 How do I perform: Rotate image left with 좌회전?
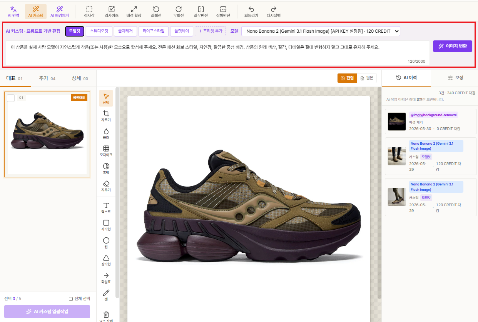coord(156,12)
